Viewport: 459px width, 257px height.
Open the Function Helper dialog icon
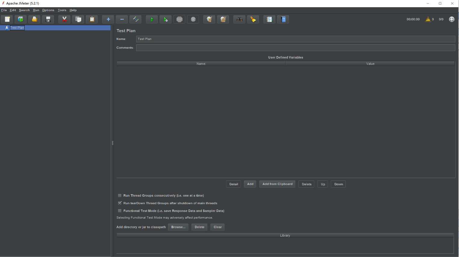click(x=269, y=19)
